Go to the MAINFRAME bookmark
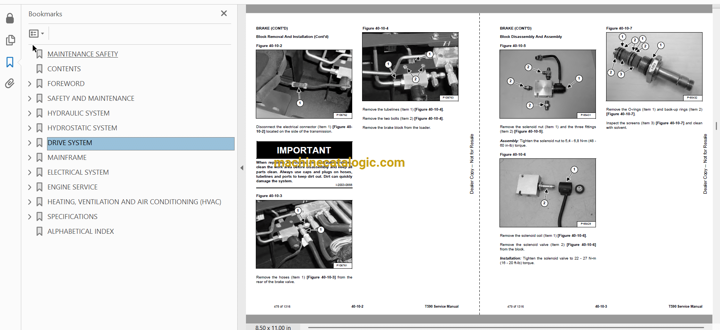This screenshot has width=720, height=330. (67, 158)
